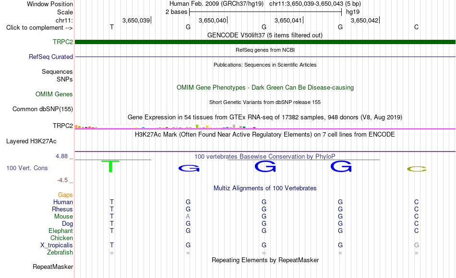
Task: Click the T base in the X_tropicalis row
Action: click(112, 245)
